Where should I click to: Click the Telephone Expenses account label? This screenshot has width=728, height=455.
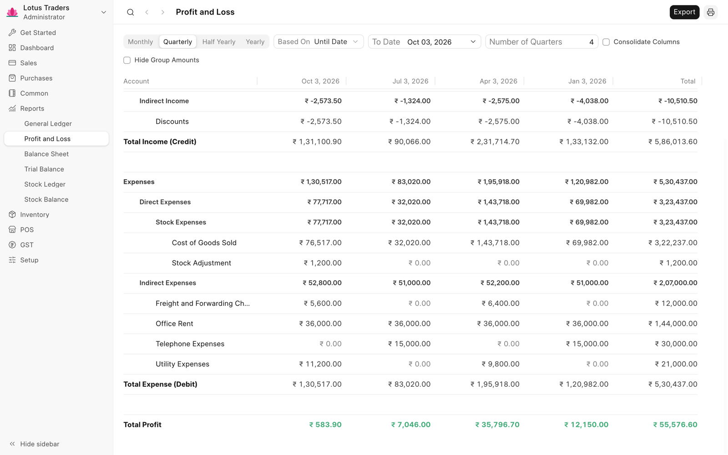190,344
